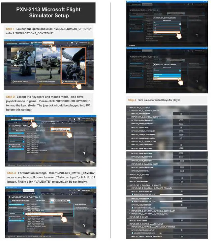Select GENERIC USB JOYSTICK tab in Step 2 screenshot
Viewport: 211px width, 241px height.
(61, 130)
